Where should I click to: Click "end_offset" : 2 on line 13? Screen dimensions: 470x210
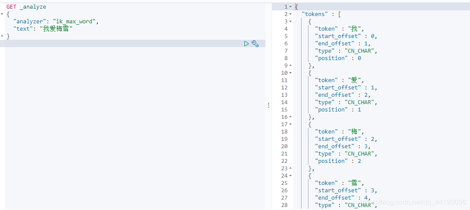coord(342,95)
